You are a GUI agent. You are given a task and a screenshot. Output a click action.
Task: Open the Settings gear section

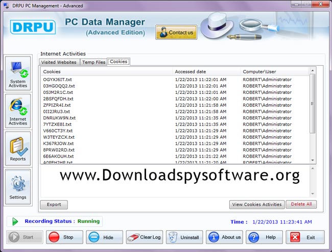[18, 187]
